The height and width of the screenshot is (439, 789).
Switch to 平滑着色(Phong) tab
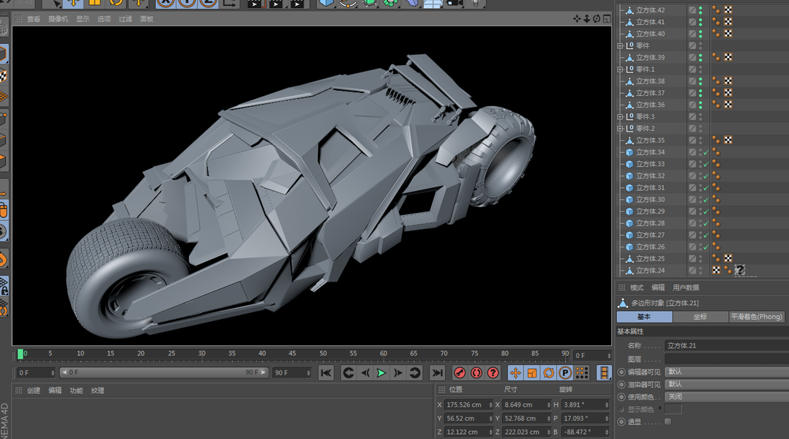[756, 317]
